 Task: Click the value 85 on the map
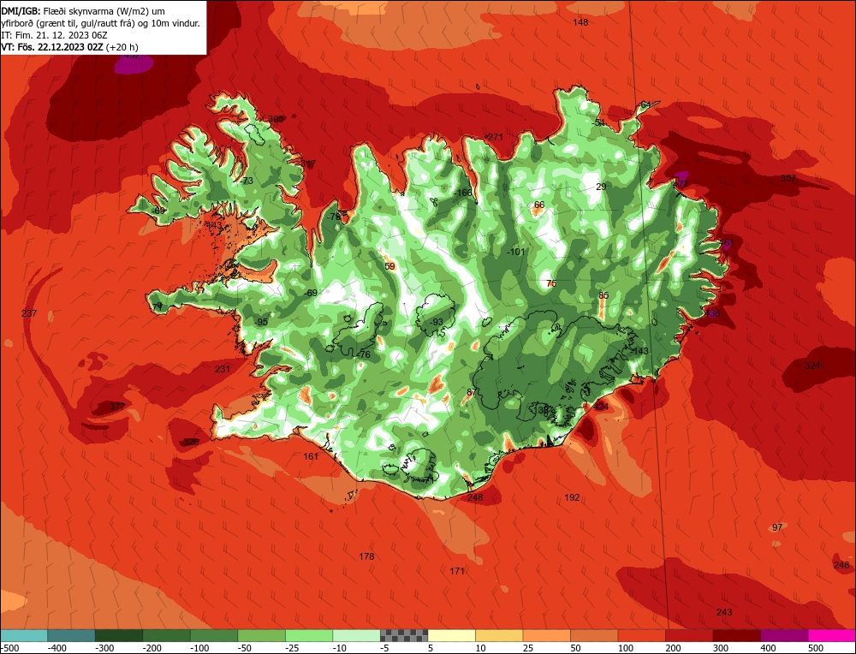603,295
